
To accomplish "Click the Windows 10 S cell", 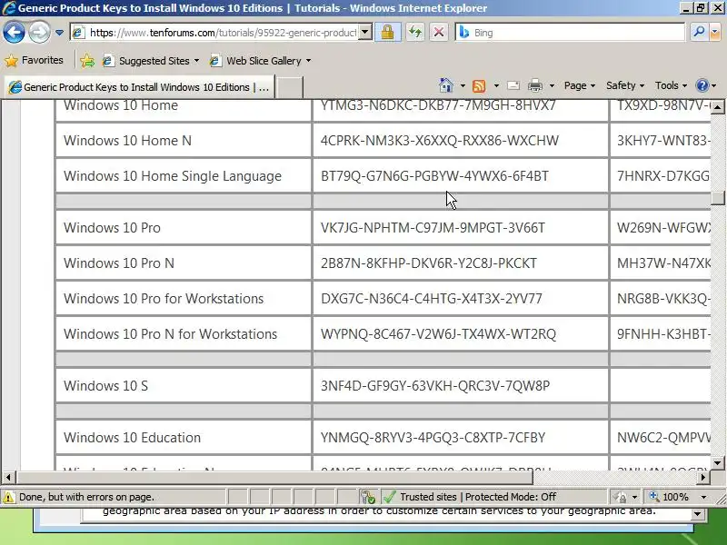I will (184, 385).
